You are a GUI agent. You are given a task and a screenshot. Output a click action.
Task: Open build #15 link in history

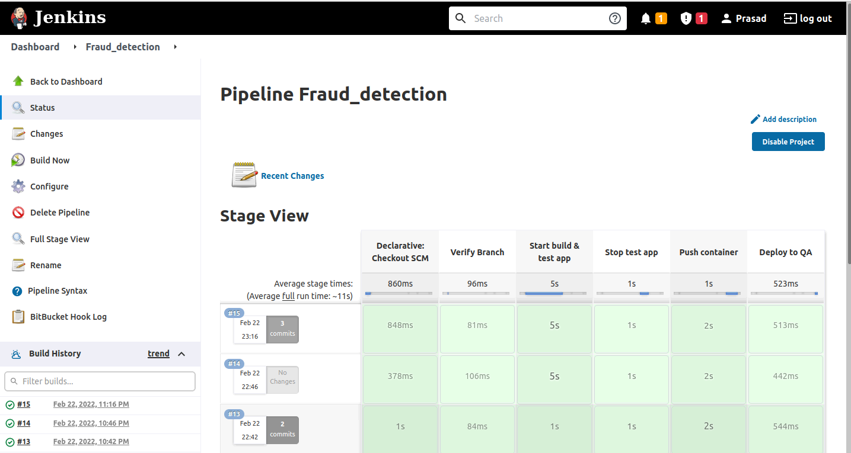(24, 404)
